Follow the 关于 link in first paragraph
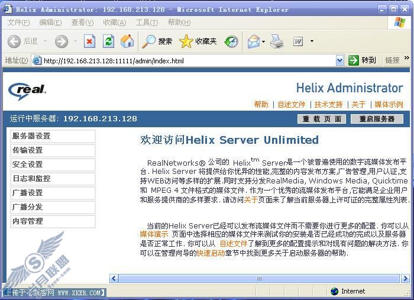 [x=251, y=199]
